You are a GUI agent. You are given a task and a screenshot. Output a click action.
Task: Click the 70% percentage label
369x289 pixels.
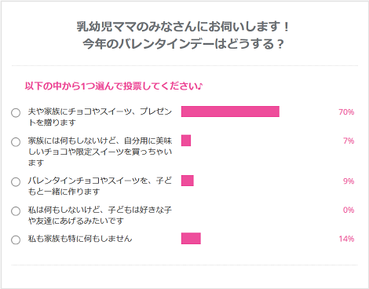[x=346, y=112]
